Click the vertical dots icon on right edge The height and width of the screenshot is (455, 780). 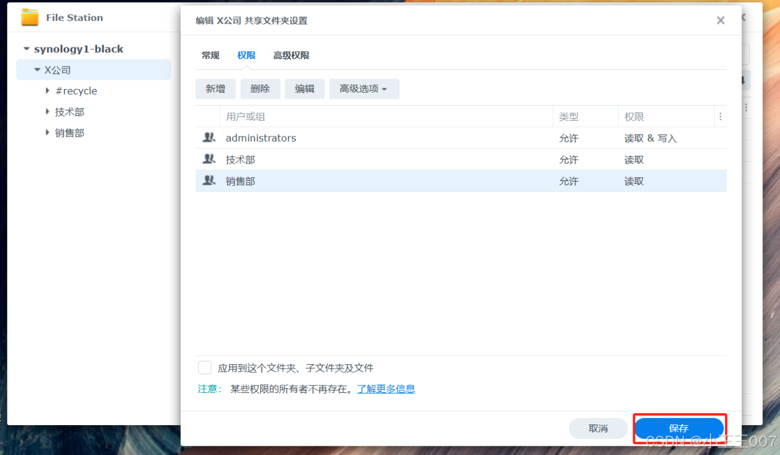[746, 107]
